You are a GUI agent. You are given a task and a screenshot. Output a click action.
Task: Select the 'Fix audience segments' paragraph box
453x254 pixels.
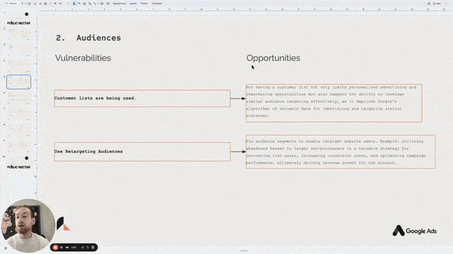pos(341,152)
